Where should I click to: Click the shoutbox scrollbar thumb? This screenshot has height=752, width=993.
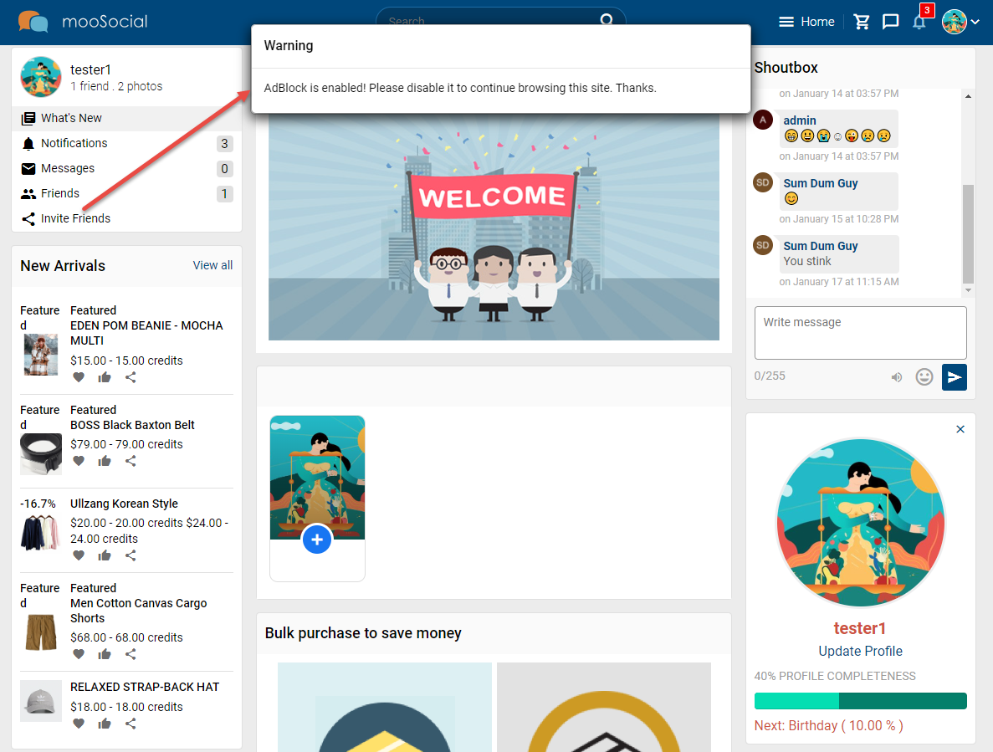(x=968, y=234)
